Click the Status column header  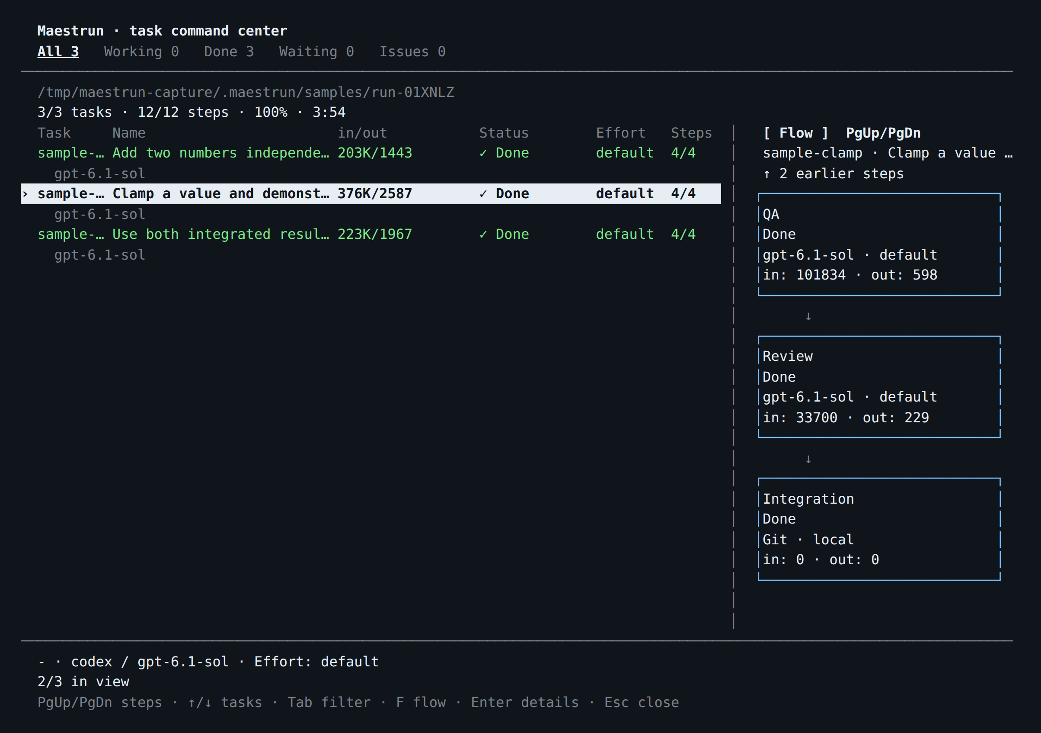click(504, 133)
